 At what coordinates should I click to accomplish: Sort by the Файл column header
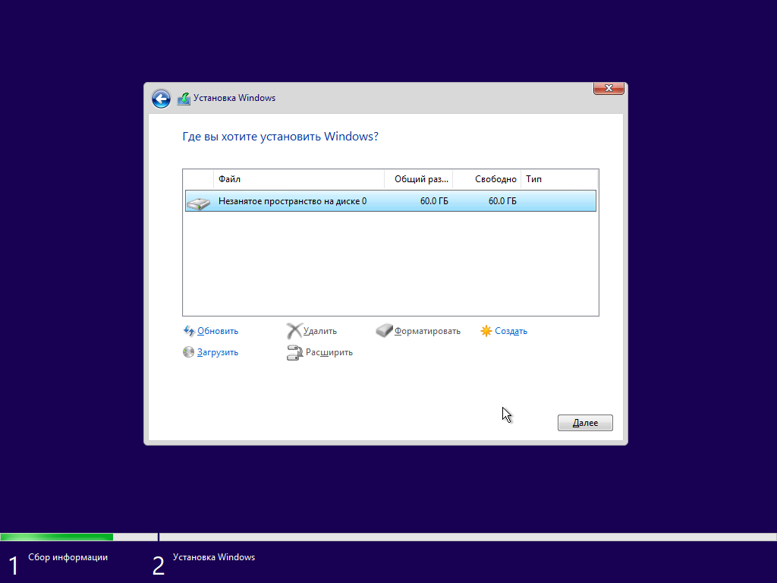coord(299,179)
